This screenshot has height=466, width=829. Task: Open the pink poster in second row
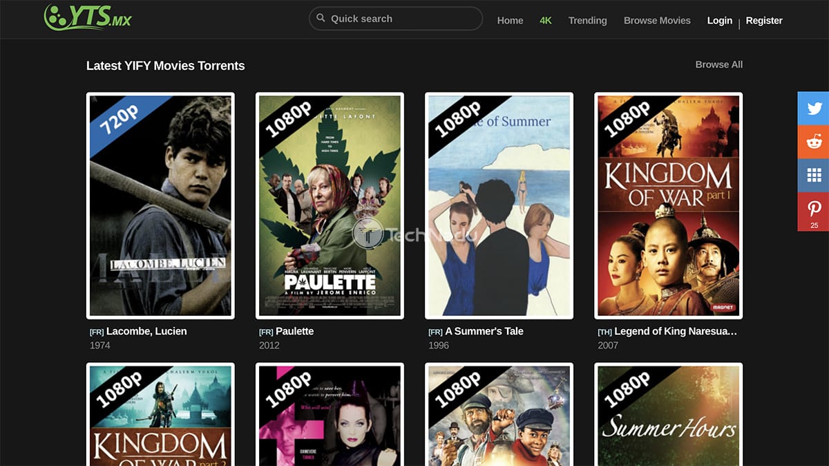pos(330,414)
